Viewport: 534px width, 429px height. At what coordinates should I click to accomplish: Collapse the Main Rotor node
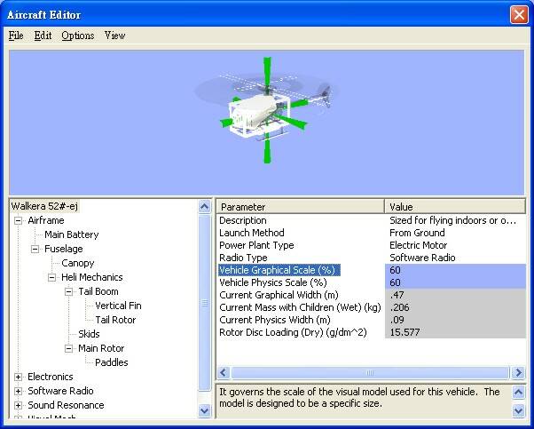(69, 348)
